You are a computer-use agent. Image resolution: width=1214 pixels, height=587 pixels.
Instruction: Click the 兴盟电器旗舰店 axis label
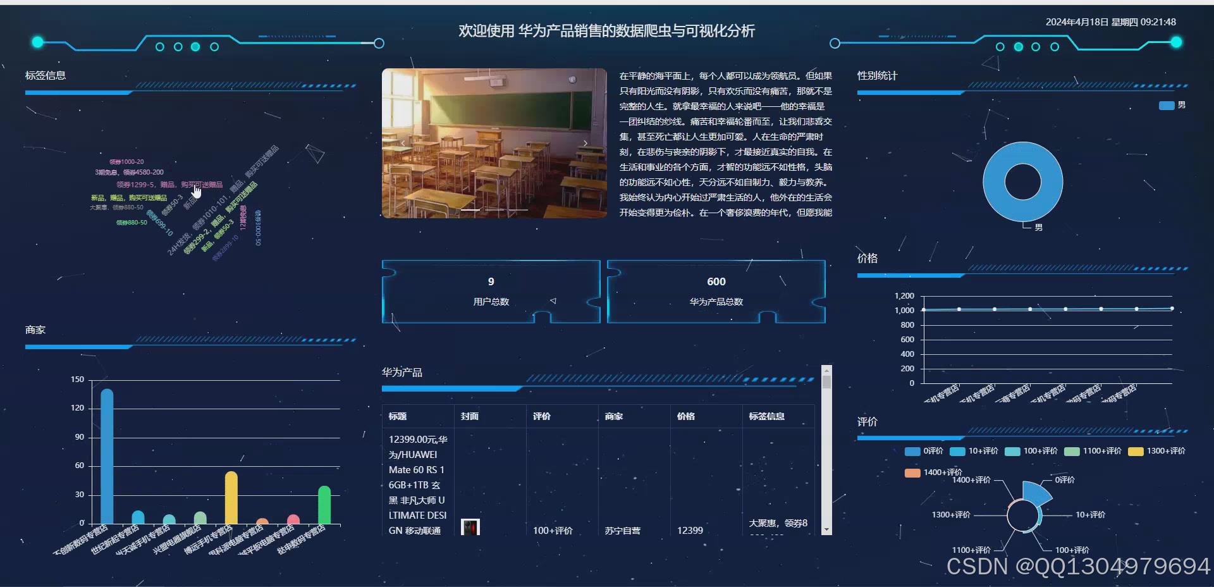(x=176, y=540)
